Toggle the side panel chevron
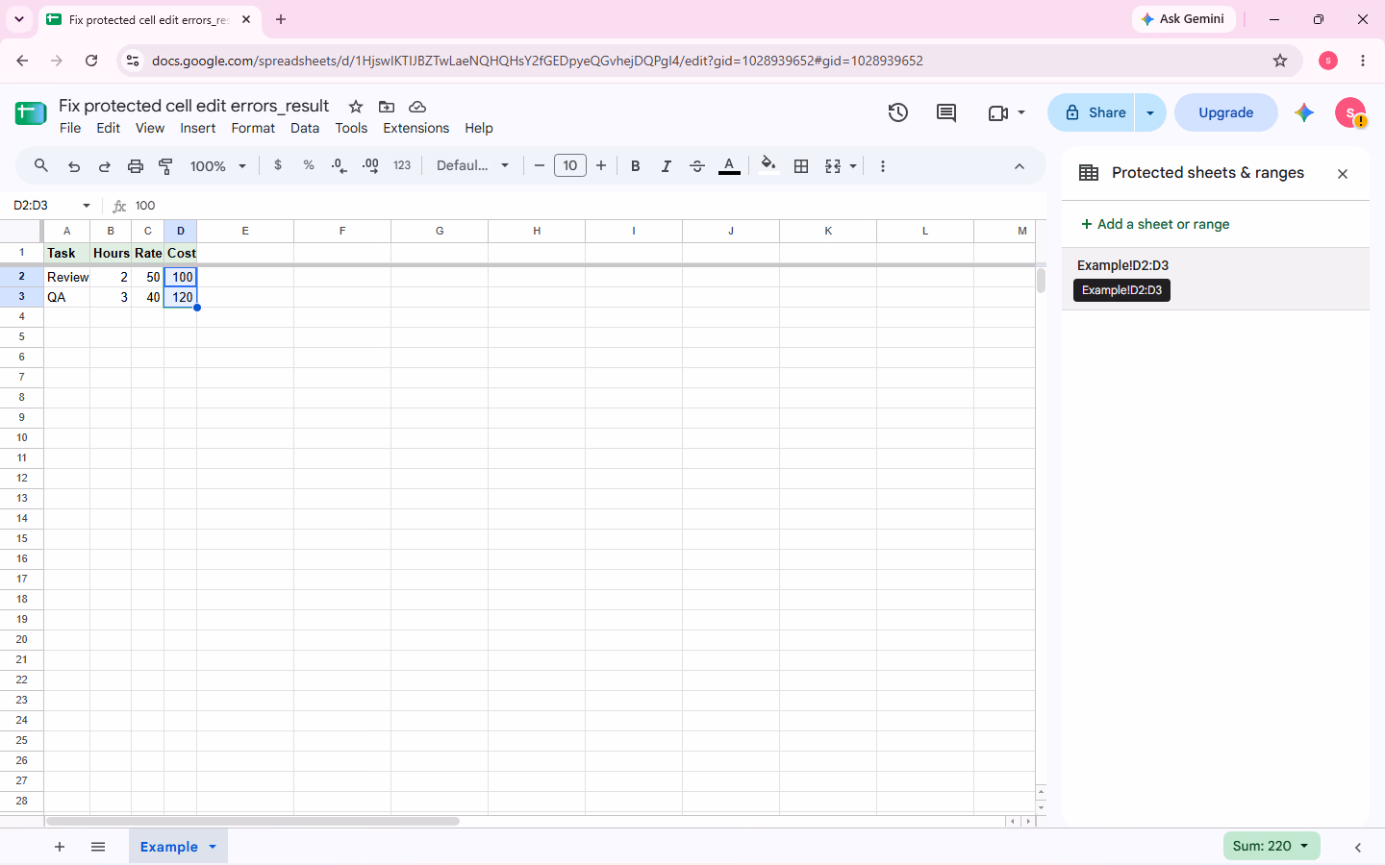1385x865 pixels. coord(1358,847)
